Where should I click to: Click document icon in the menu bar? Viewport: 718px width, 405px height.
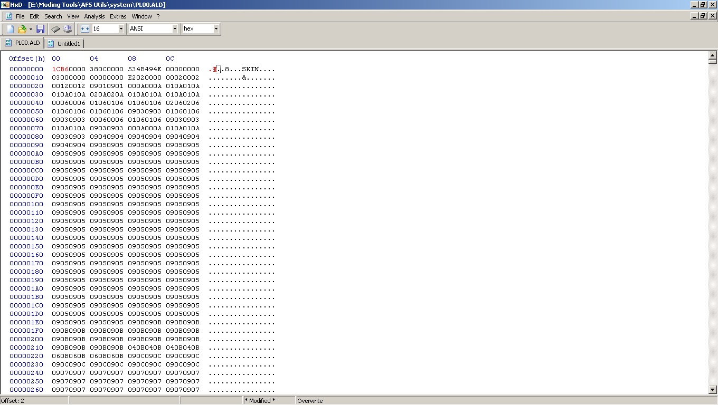click(x=9, y=16)
